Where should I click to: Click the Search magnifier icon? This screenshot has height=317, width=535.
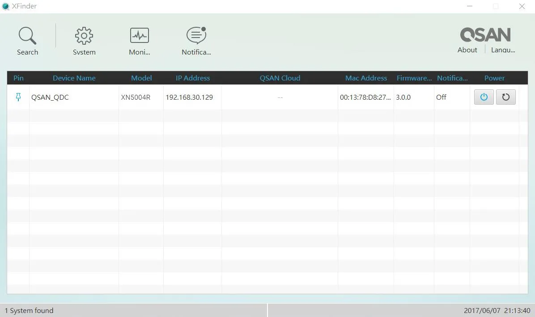(27, 36)
